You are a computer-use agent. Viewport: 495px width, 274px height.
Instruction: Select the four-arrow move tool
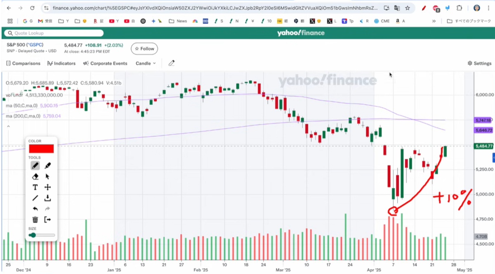click(48, 187)
